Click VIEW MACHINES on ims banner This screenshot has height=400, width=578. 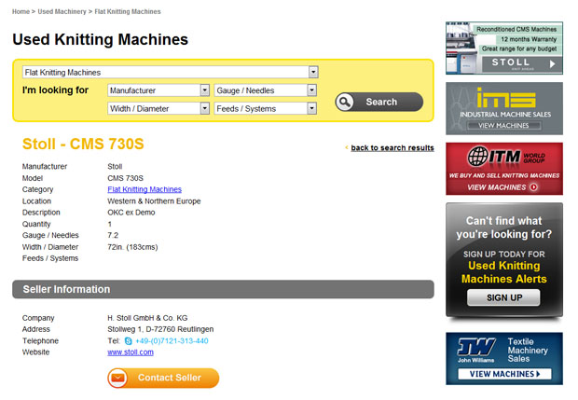(x=504, y=126)
